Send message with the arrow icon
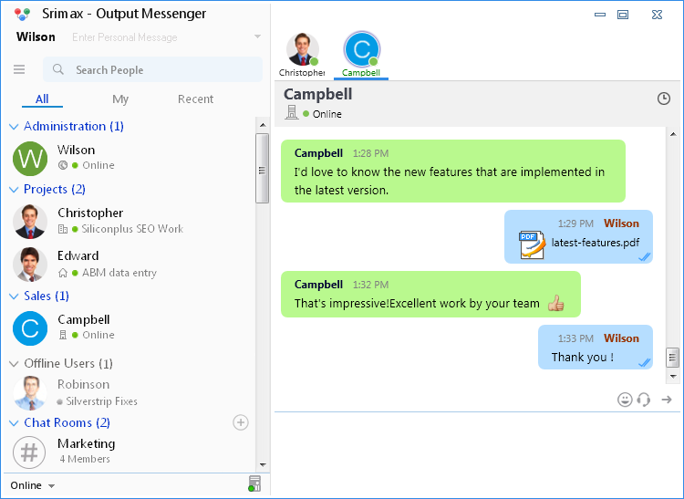 click(667, 400)
